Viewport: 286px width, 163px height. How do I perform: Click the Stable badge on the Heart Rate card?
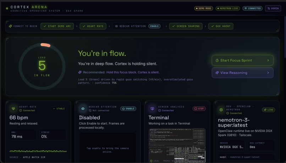[59, 109]
